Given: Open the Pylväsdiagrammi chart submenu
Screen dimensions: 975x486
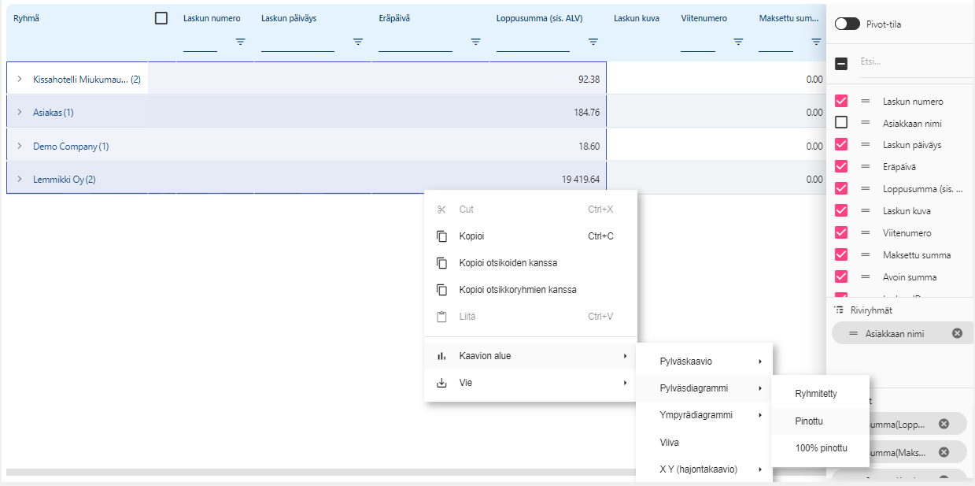Looking at the screenshot, I should pyautogui.click(x=704, y=388).
